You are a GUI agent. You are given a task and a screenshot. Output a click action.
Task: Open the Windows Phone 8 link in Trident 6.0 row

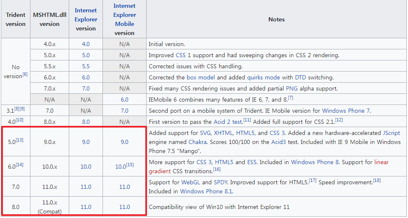[x=315, y=162]
